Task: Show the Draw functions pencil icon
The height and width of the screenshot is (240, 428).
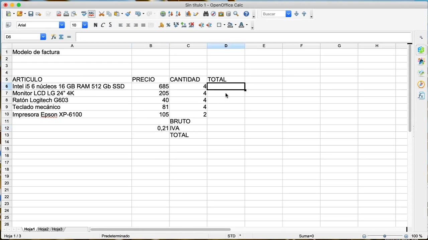Action: tap(196, 14)
